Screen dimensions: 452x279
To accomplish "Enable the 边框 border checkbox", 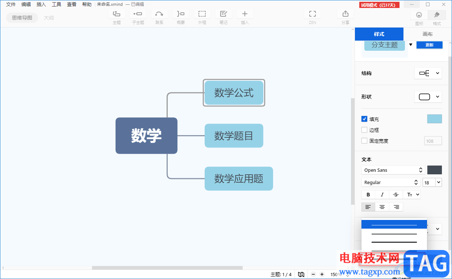I will pos(364,130).
